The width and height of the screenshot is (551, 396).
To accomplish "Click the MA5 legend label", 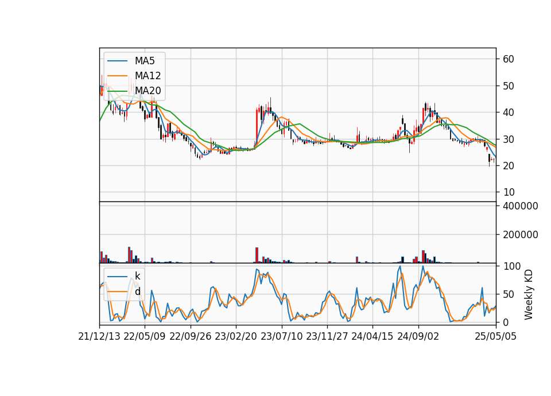I will 145,61.
